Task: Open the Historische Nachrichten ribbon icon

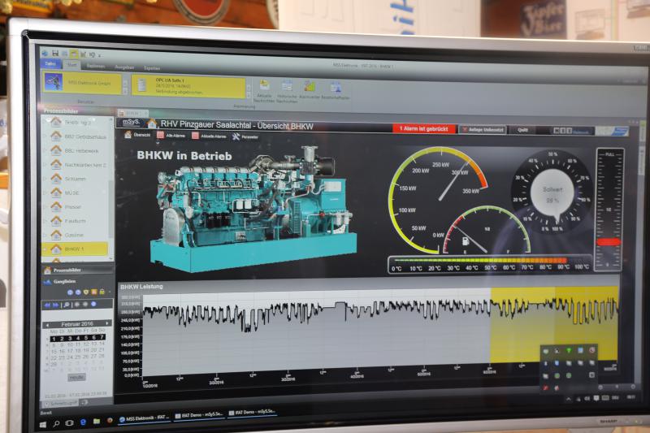Action: click(287, 85)
